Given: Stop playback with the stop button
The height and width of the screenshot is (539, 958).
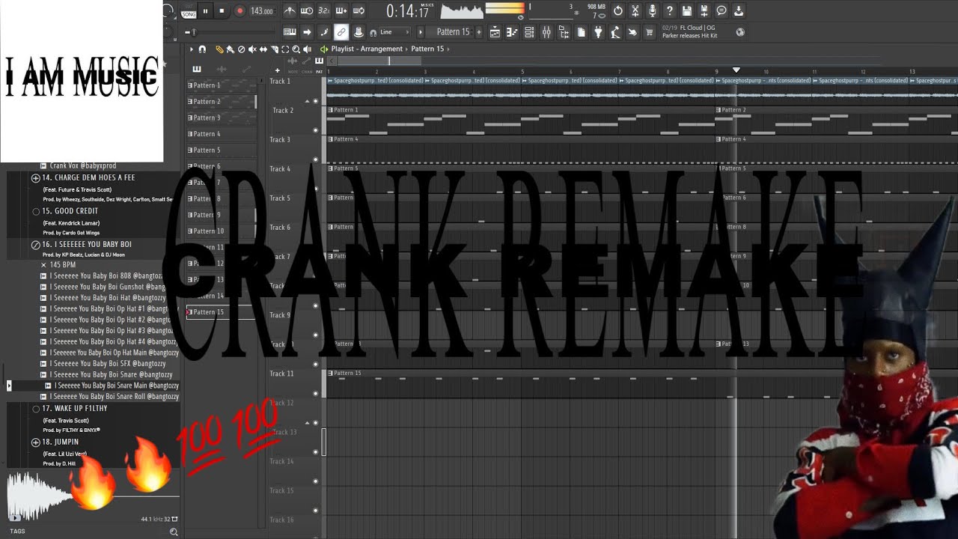Looking at the screenshot, I should [x=222, y=11].
